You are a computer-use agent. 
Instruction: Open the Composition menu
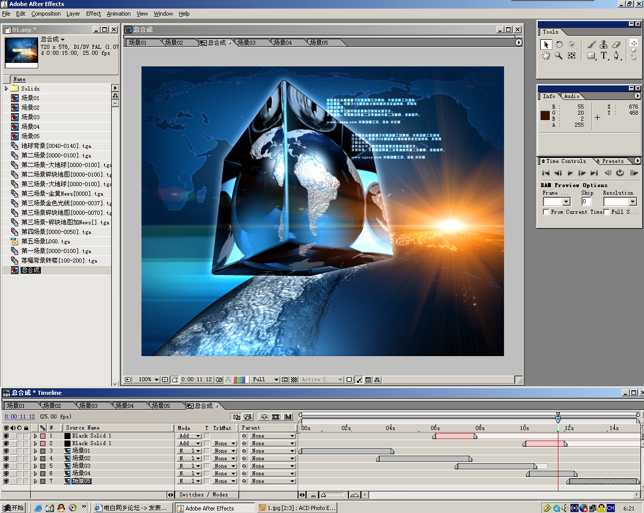click(46, 14)
